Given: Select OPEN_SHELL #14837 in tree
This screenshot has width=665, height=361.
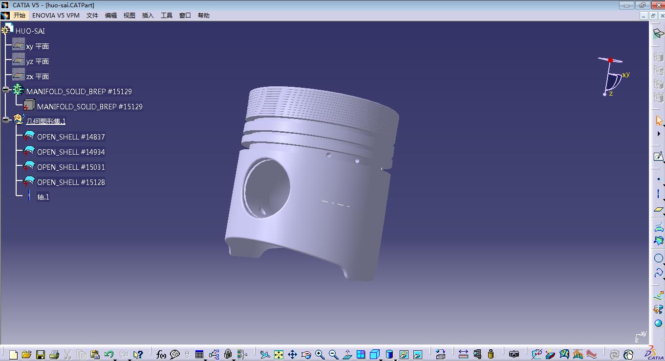Looking at the screenshot, I should point(71,137).
